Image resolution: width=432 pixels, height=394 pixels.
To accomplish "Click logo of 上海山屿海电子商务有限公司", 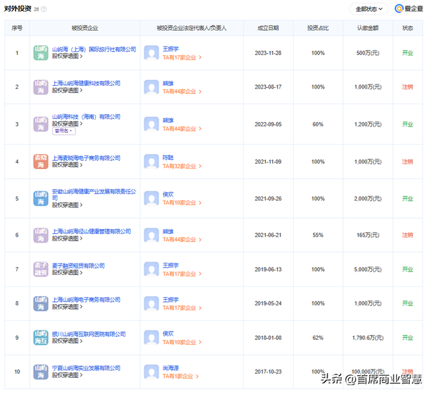I will 40,303.
